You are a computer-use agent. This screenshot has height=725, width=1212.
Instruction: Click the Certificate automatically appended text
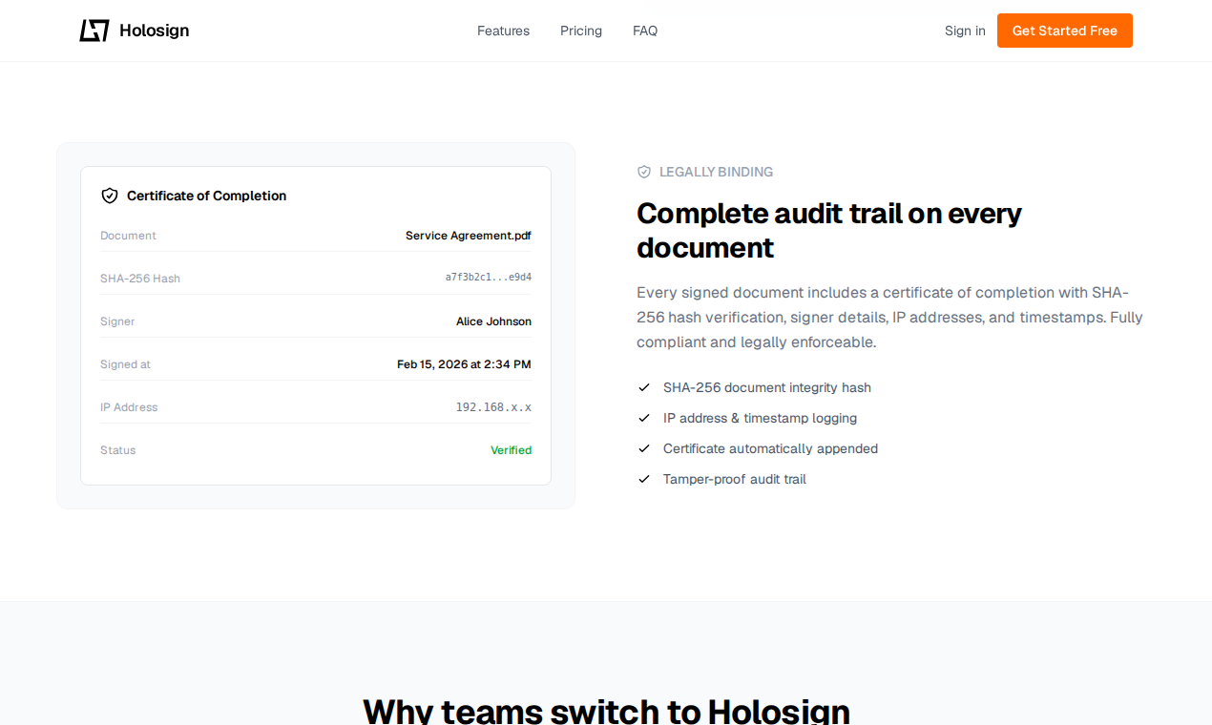pyautogui.click(x=770, y=448)
